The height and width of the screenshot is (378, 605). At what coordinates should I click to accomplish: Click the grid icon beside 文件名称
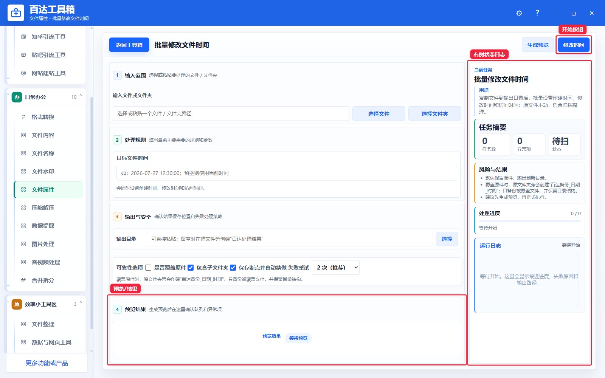point(23,153)
